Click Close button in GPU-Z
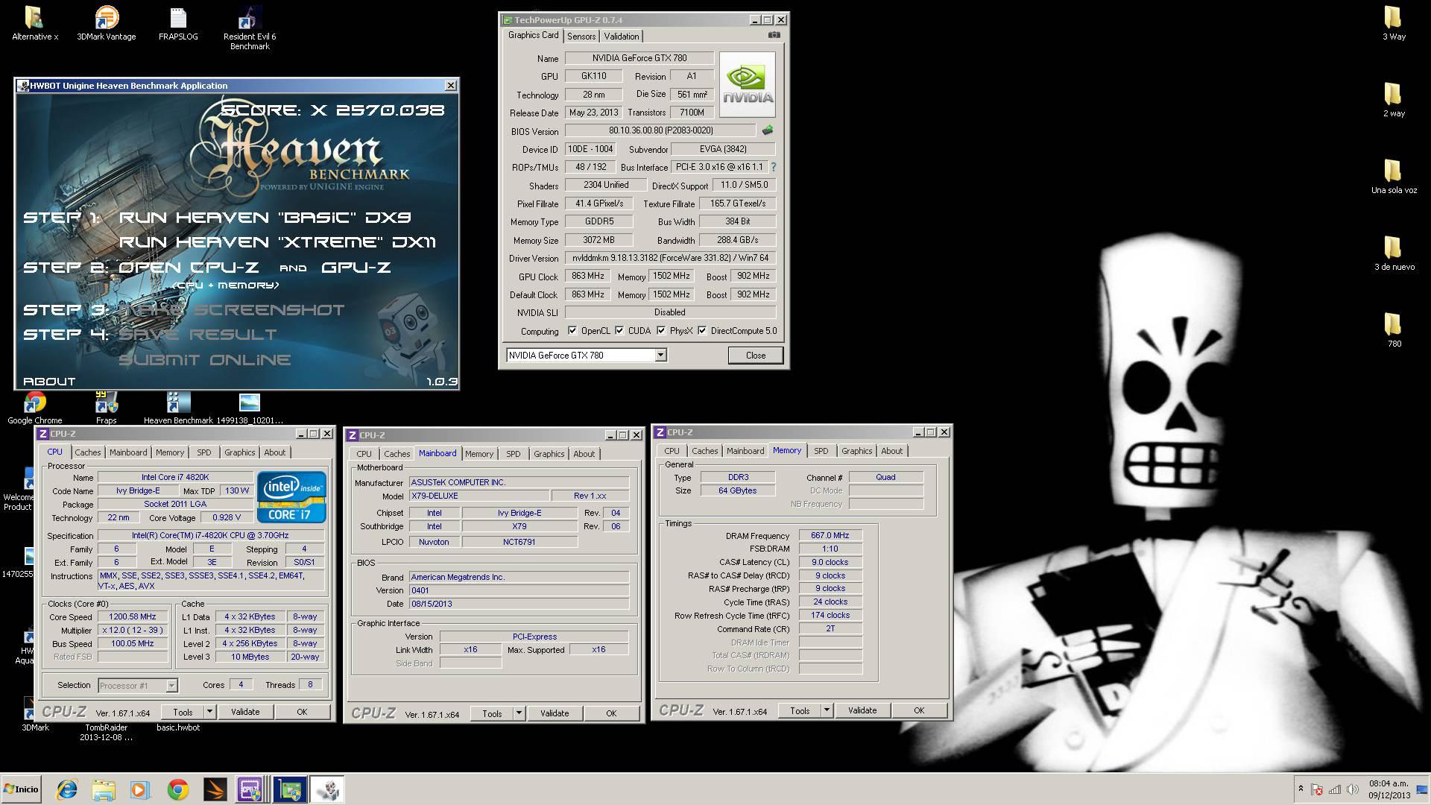Screen dimensions: 1431x805 [756, 355]
